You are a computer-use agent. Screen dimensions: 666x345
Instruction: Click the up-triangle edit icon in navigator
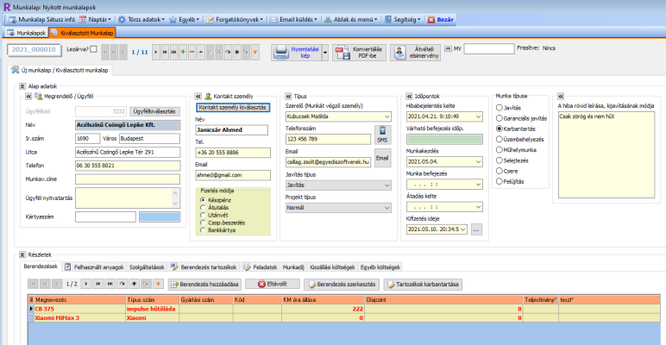click(201, 52)
